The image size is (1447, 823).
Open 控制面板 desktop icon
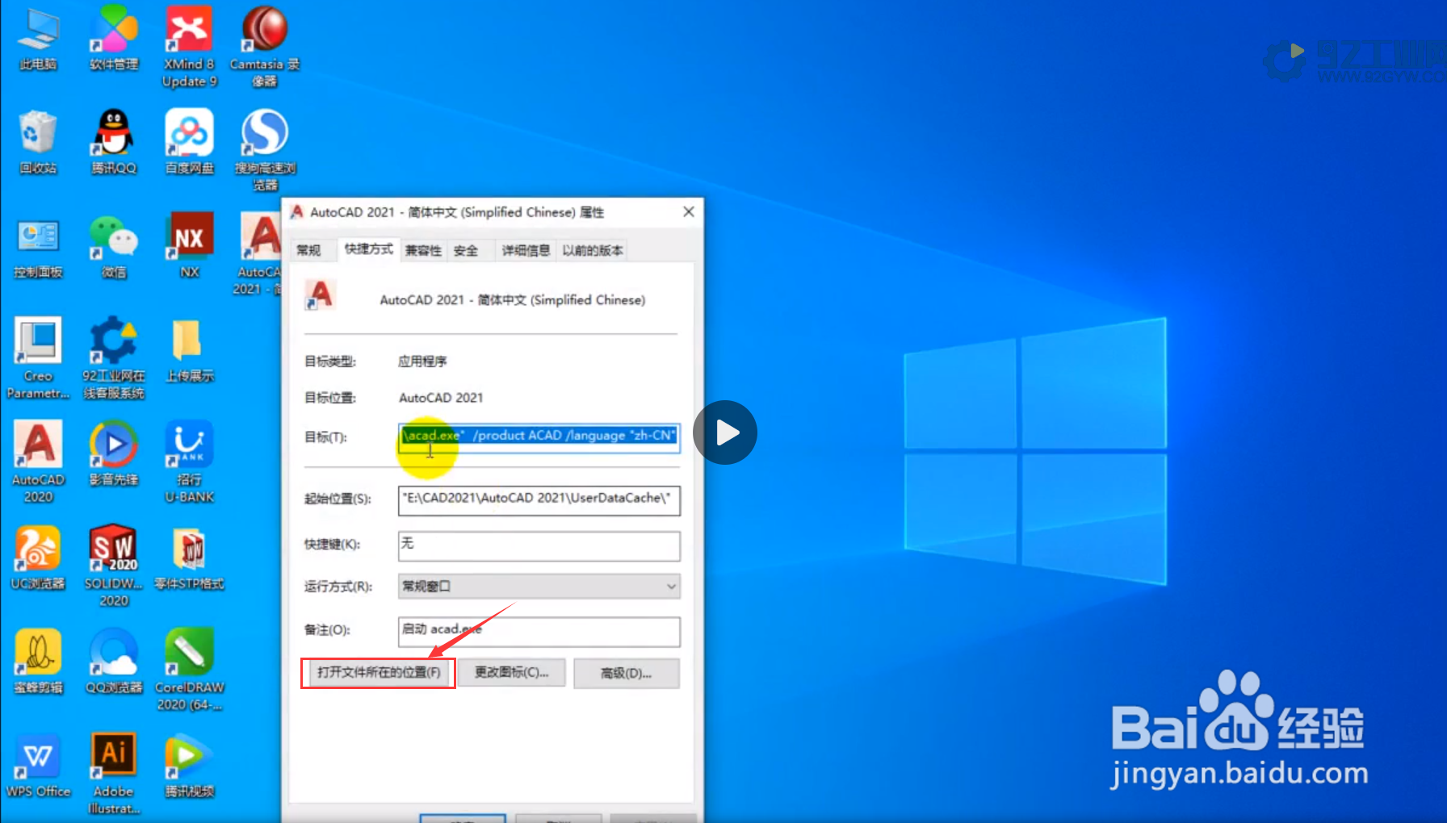[x=38, y=247]
